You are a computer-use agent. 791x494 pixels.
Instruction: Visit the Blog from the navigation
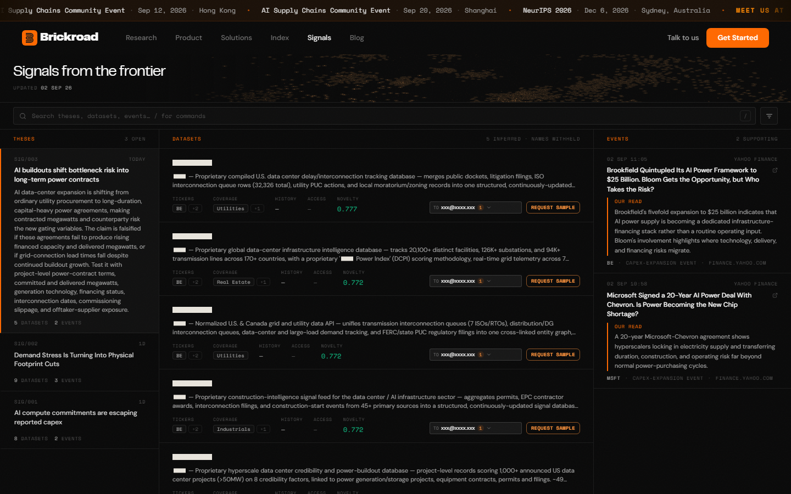[x=357, y=38]
